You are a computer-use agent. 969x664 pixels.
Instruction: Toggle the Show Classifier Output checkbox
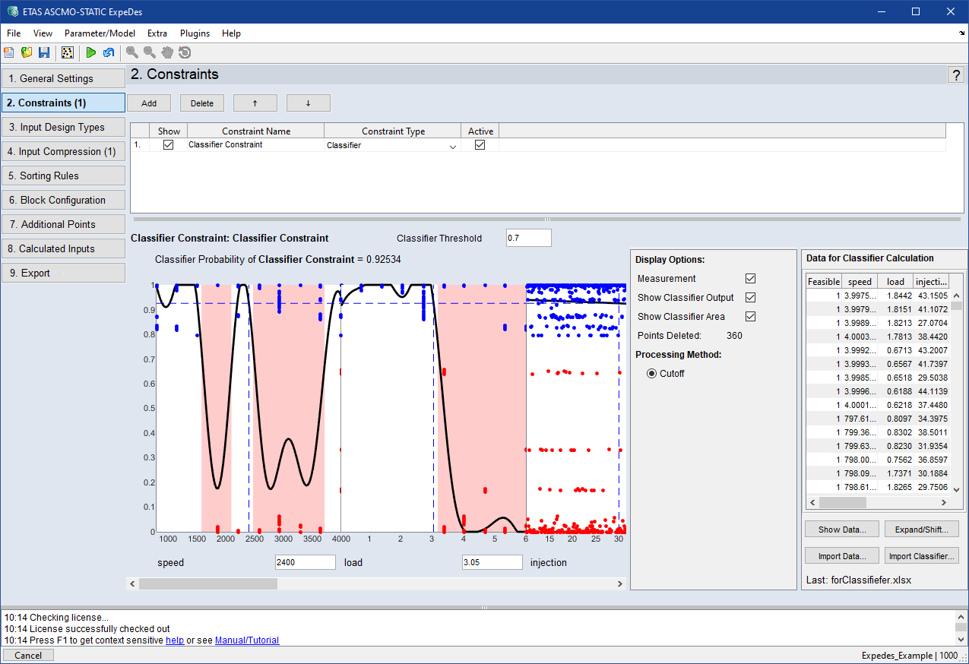pos(751,298)
